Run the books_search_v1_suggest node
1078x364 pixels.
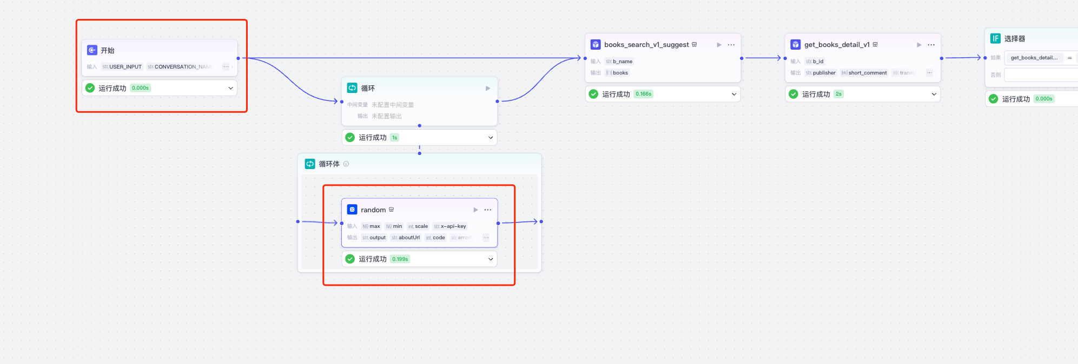coord(719,45)
